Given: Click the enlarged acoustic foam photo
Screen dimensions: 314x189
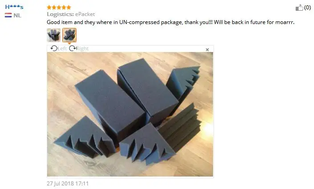Looking at the screenshot, I should [x=130, y=114].
